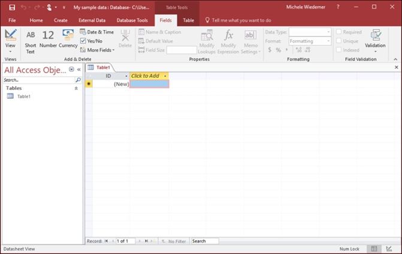Image resolution: width=402 pixels, height=254 pixels.
Task: Collapse the navigation pane shutter
Action: click(x=79, y=69)
